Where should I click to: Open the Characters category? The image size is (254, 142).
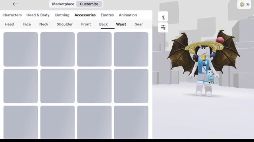click(12, 15)
